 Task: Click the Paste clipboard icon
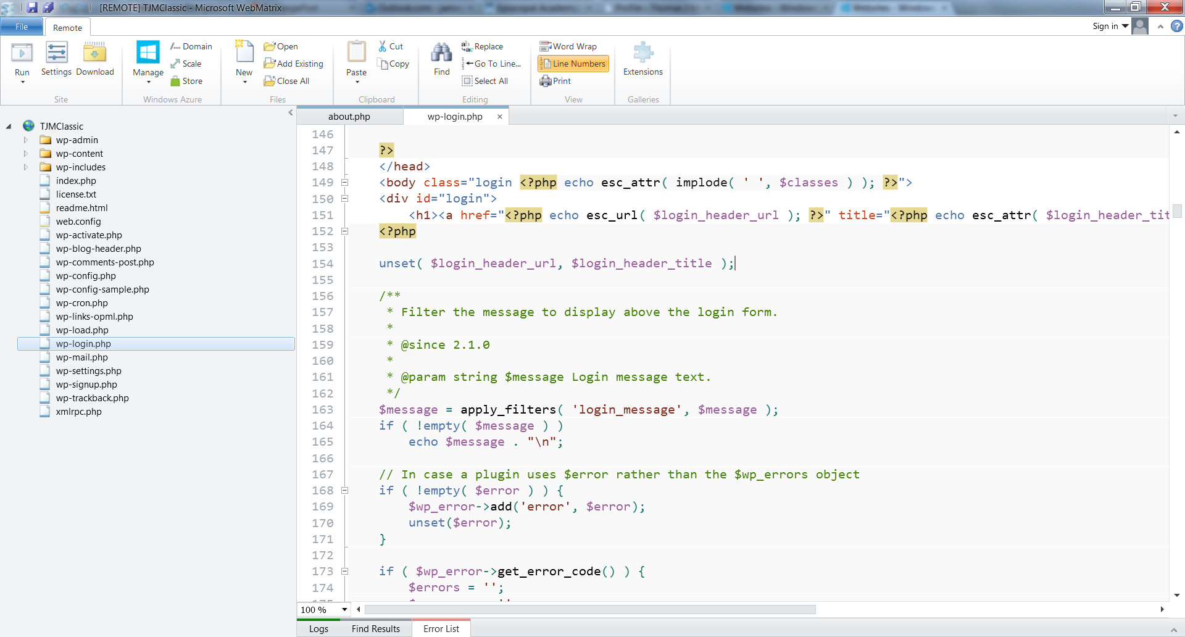pyautogui.click(x=357, y=52)
